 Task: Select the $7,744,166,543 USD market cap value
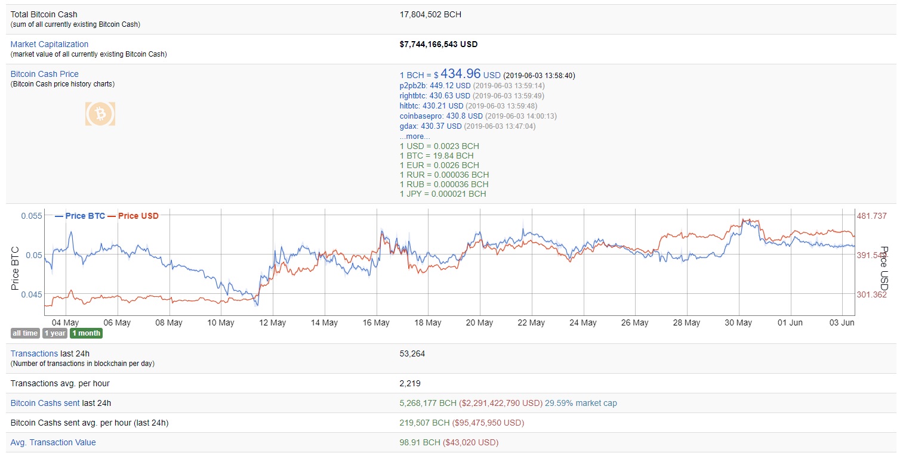(439, 44)
